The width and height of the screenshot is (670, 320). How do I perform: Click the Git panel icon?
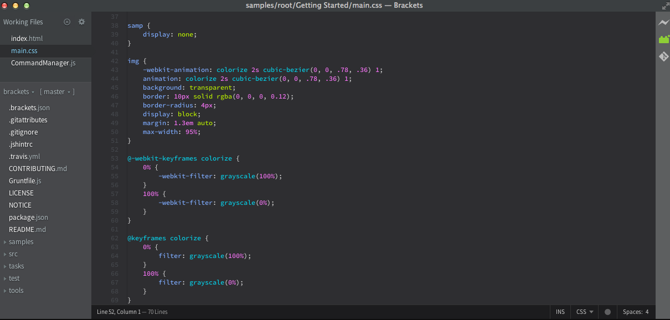[663, 56]
